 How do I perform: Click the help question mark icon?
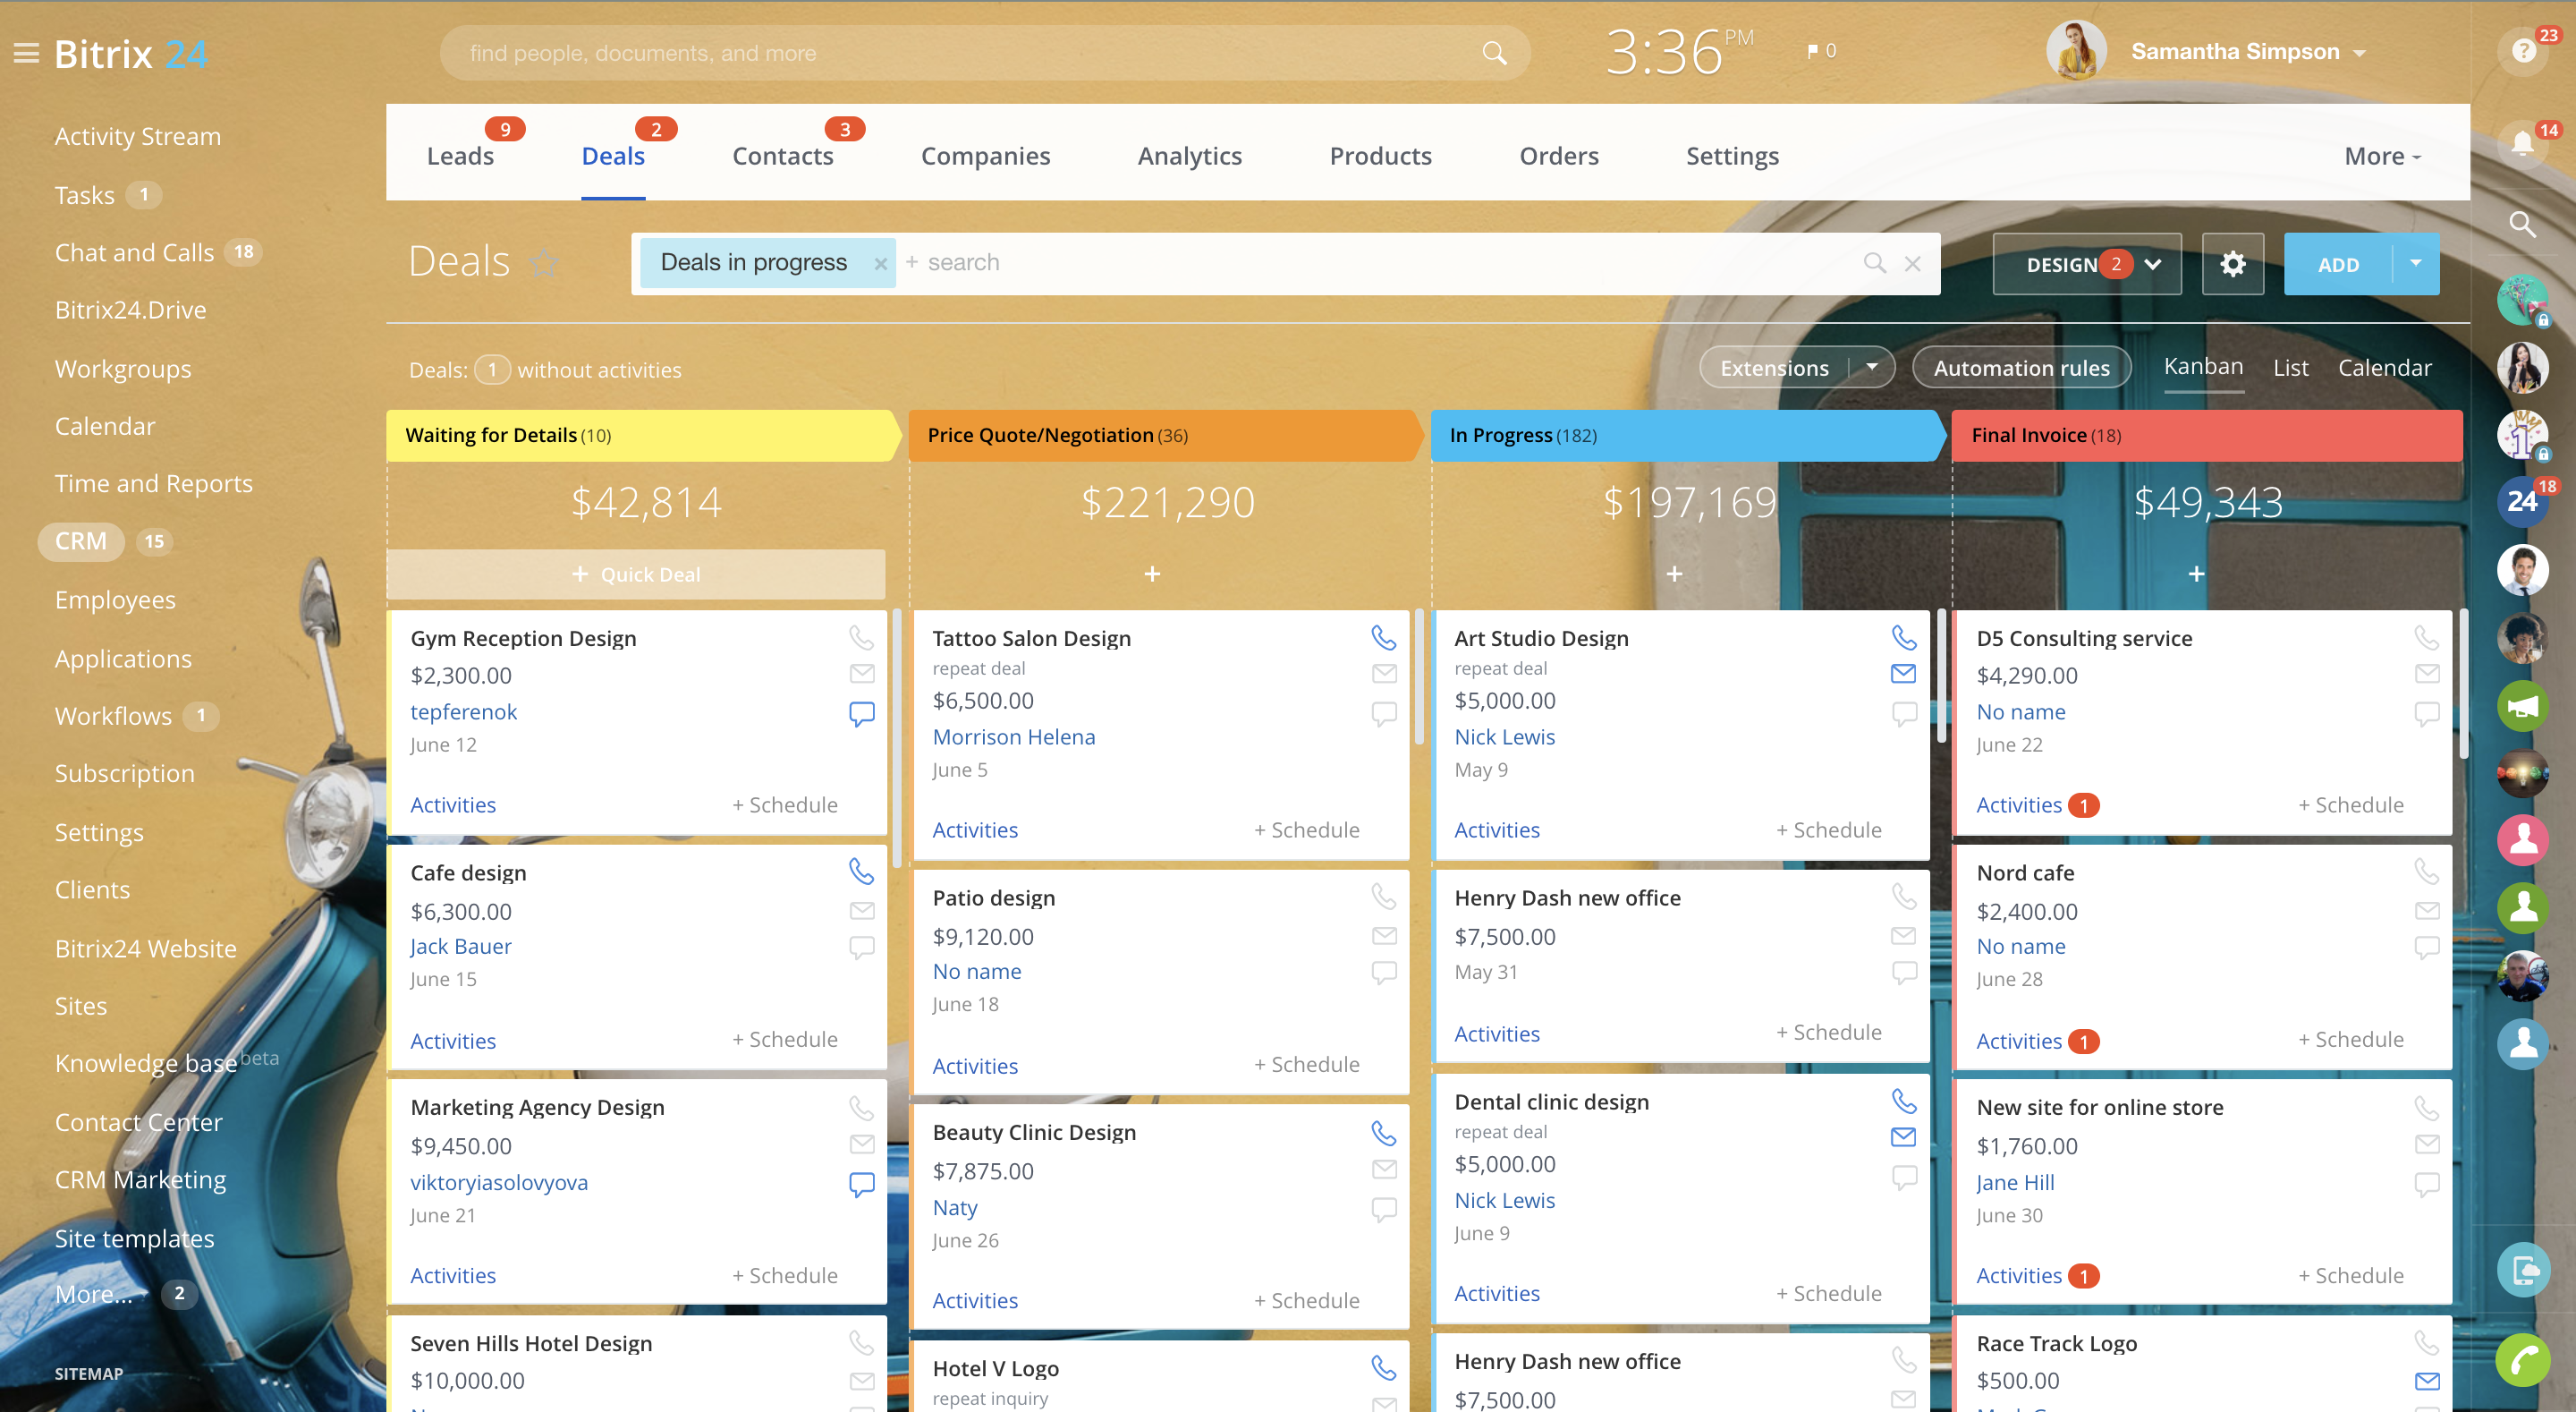click(2523, 51)
